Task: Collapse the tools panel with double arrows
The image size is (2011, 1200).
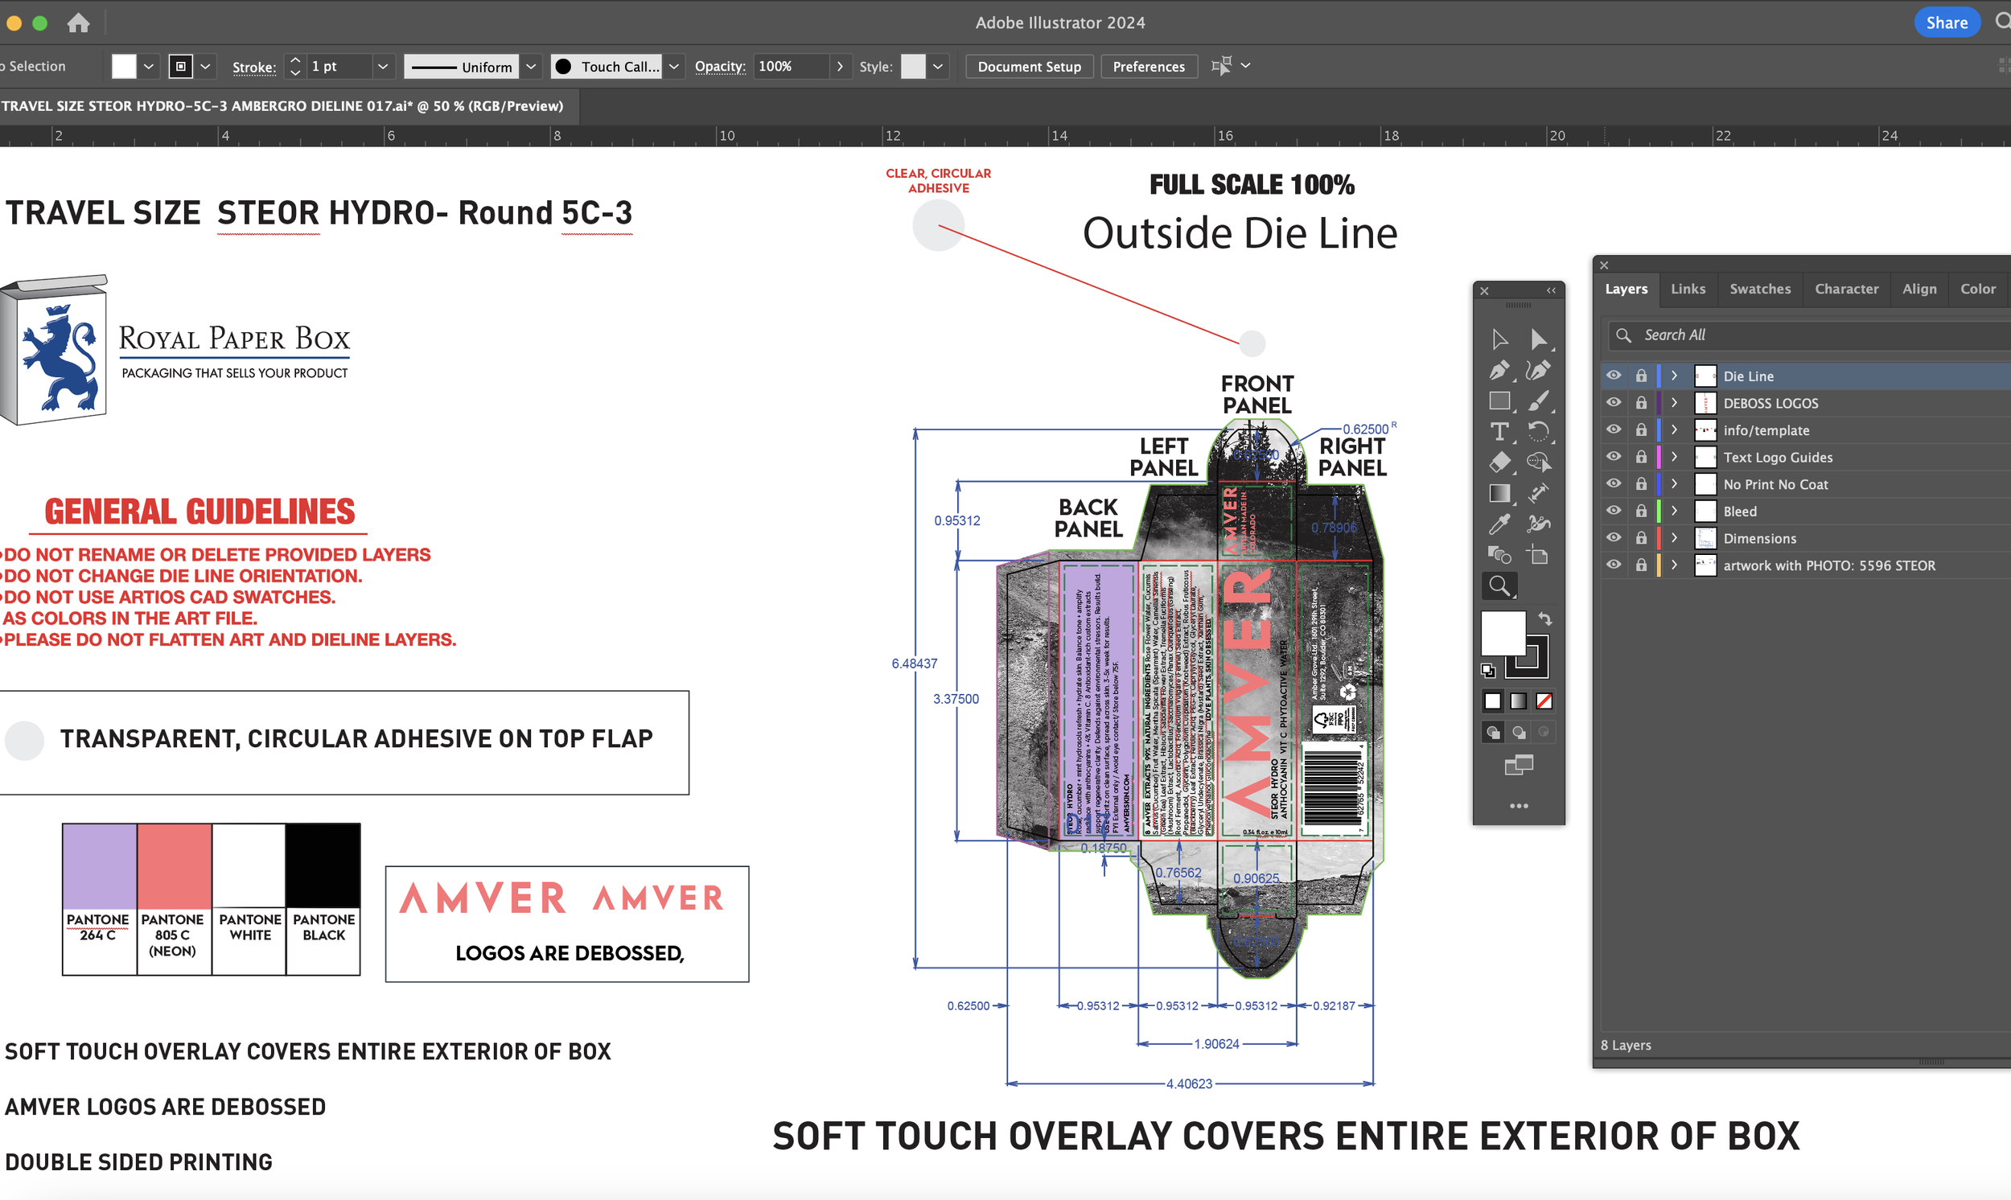Action: 1551,290
